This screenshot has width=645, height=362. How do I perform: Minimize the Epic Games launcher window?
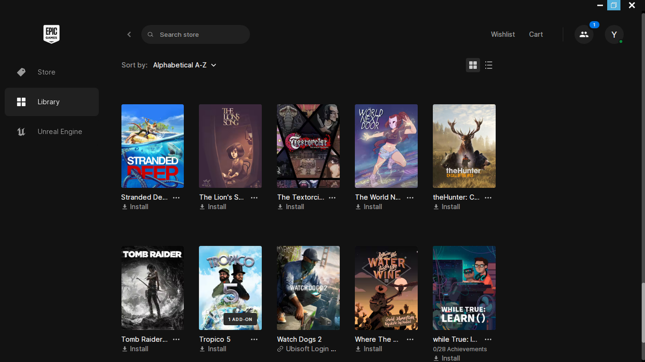[600, 5]
